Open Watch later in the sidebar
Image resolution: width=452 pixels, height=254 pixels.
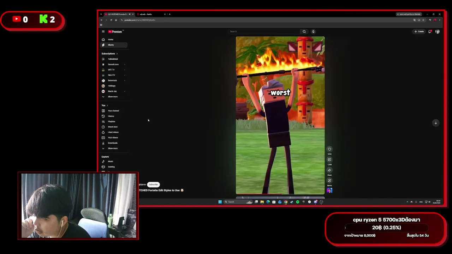click(x=113, y=127)
